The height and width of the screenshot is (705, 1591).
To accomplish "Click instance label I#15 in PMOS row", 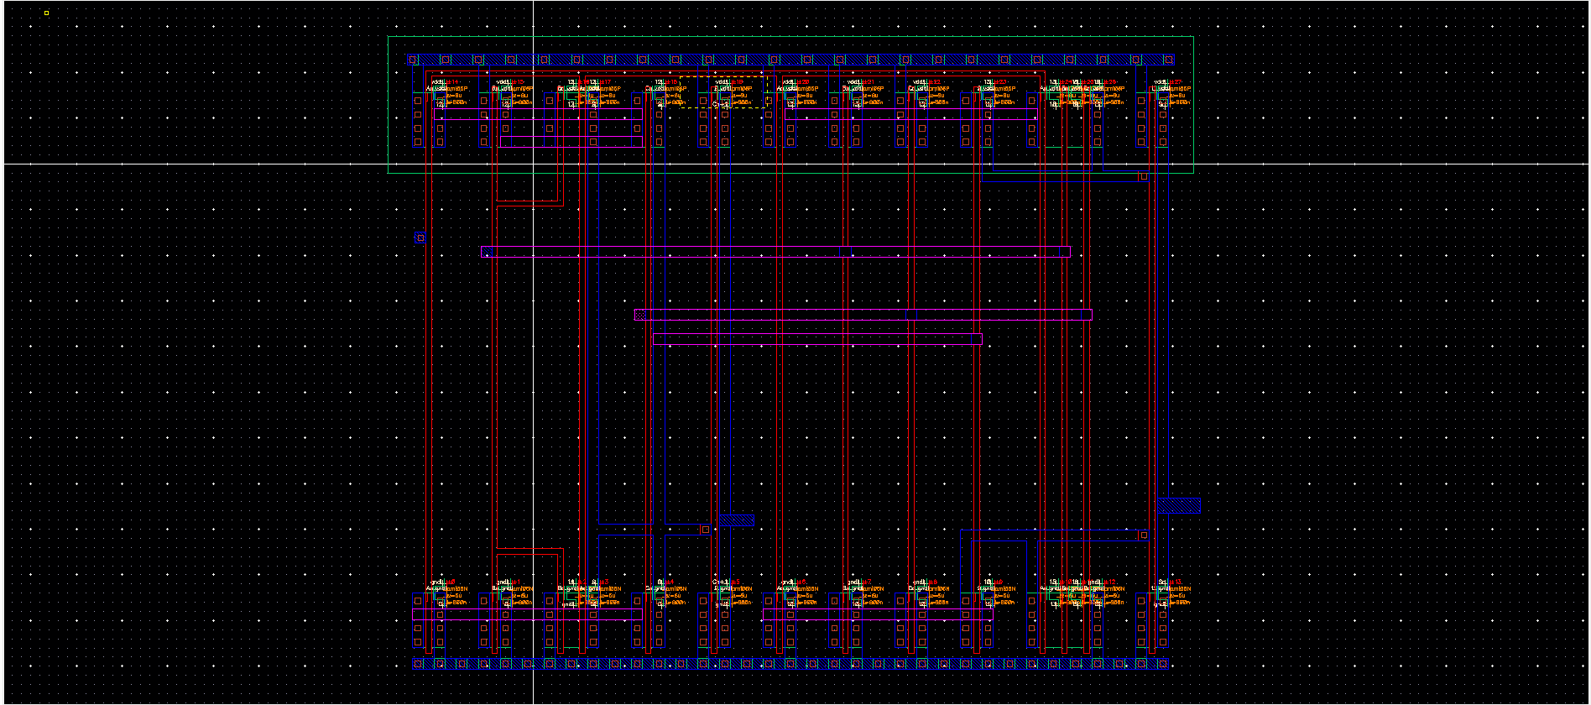I will point(518,82).
